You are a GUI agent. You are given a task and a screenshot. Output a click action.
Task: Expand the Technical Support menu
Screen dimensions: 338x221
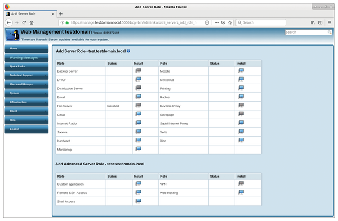26,75
